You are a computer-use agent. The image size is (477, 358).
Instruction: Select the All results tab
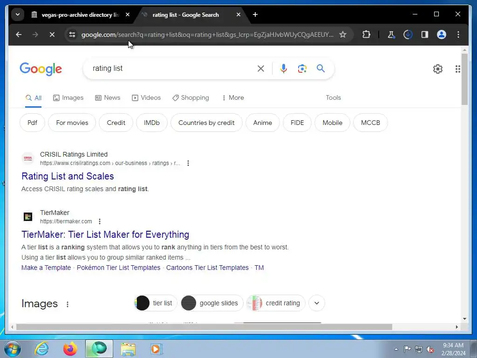(34, 98)
